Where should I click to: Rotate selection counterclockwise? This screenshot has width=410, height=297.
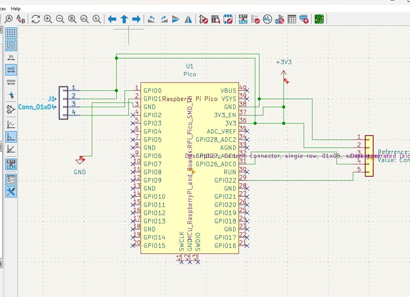pyautogui.click(x=151, y=19)
